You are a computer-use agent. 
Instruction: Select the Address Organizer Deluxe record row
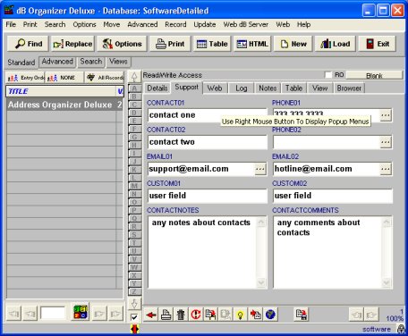[x=64, y=105]
